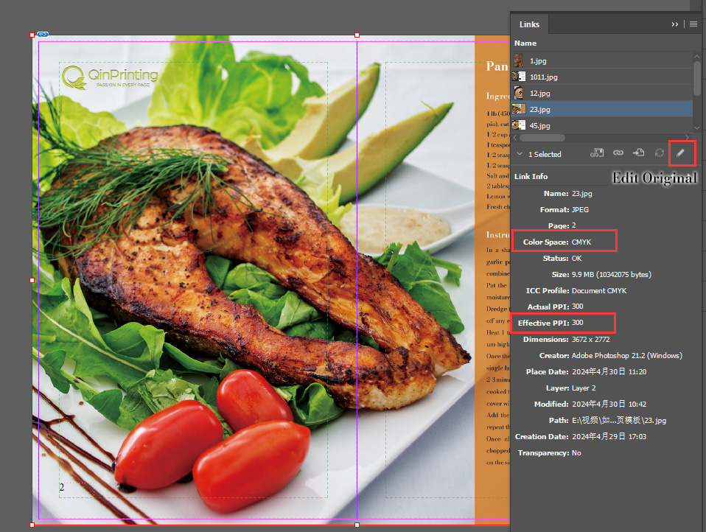Click the Creation Date value ending '17:03'
This screenshot has width=706, height=532.
pos(609,437)
